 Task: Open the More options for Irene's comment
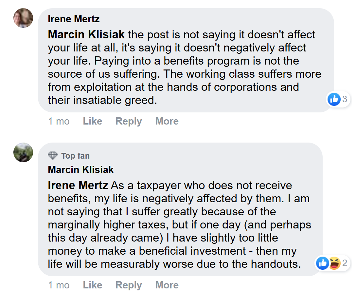click(x=167, y=121)
